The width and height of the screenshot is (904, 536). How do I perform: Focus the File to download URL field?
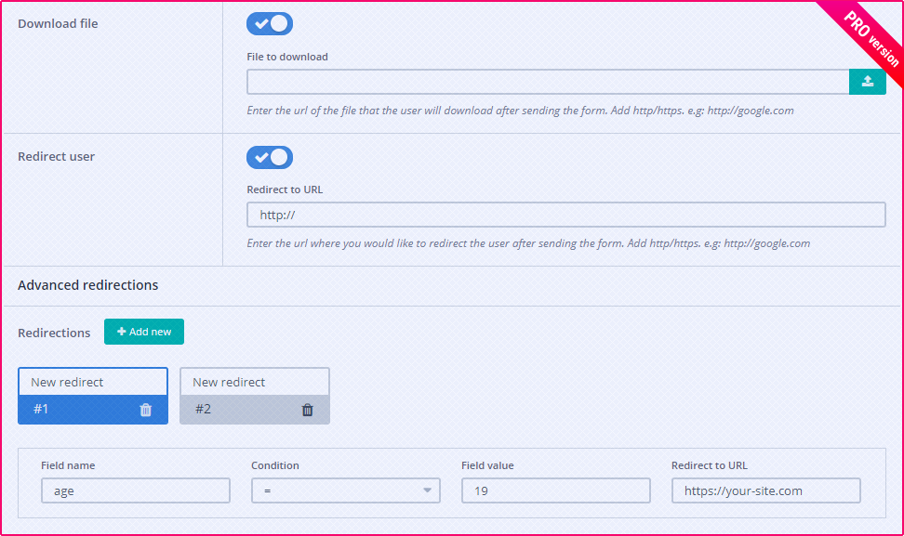[x=547, y=82]
